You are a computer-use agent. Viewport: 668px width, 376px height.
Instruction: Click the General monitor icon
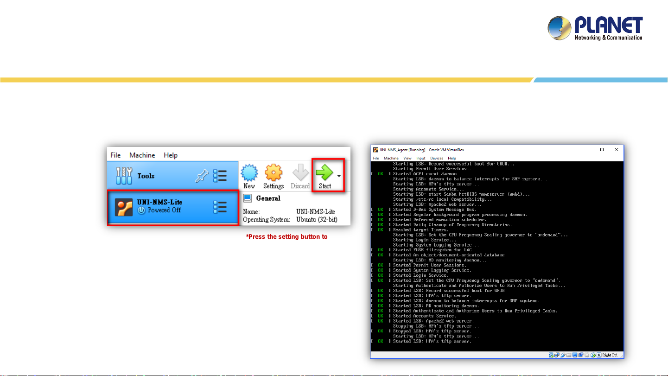coord(248,198)
